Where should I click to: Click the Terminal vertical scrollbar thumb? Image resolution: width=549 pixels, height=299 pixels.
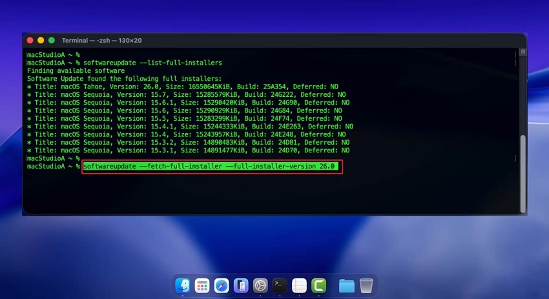[523, 174]
